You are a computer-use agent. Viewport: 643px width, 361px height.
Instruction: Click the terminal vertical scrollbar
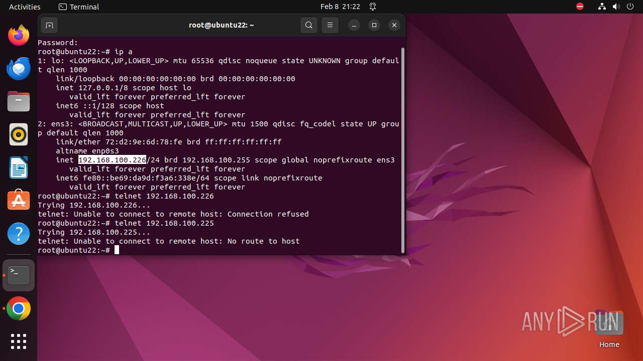tap(403, 150)
